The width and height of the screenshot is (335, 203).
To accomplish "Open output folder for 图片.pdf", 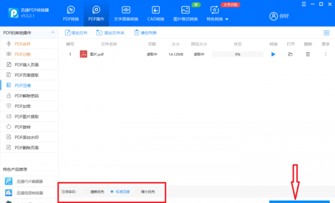I will tap(290, 54).
